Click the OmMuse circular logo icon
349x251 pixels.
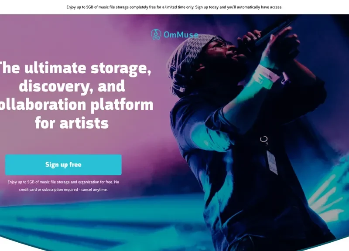click(x=156, y=34)
